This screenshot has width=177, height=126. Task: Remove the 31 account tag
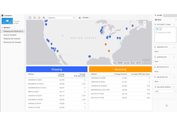(x=160, y=29)
